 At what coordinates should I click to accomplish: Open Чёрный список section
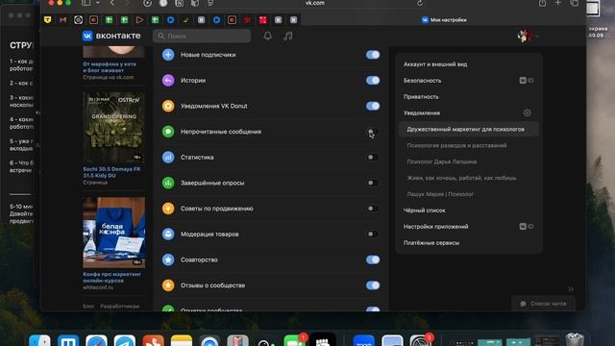(x=425, y=210)
